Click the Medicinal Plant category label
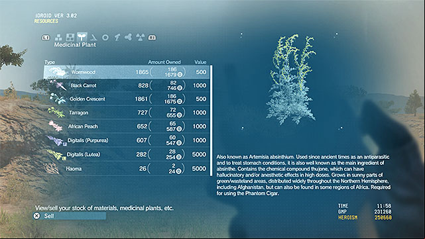This screenshot has width=425, height=239. 75,44
